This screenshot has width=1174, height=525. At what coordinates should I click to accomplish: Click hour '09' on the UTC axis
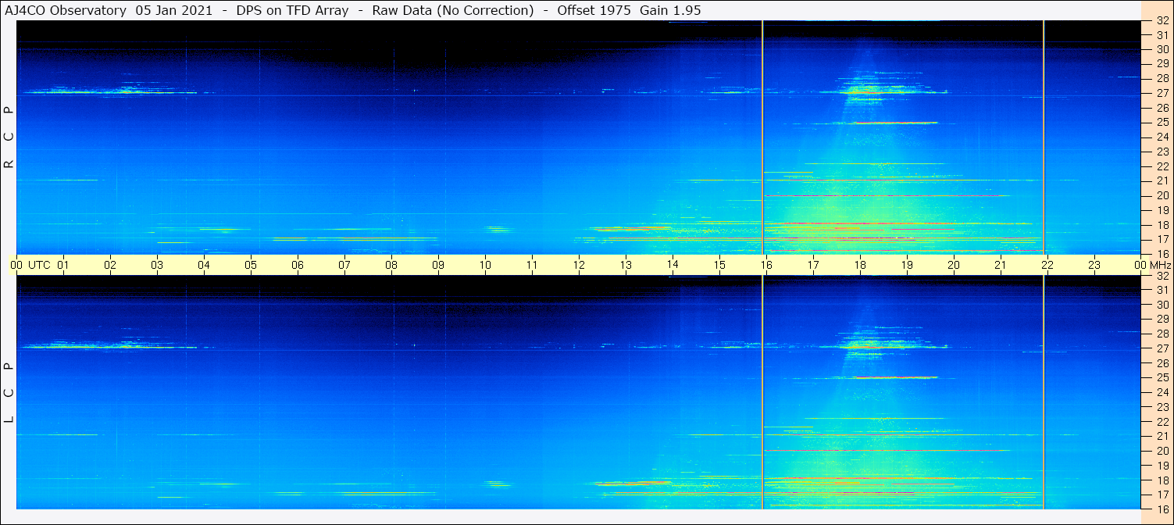point(438,265)
